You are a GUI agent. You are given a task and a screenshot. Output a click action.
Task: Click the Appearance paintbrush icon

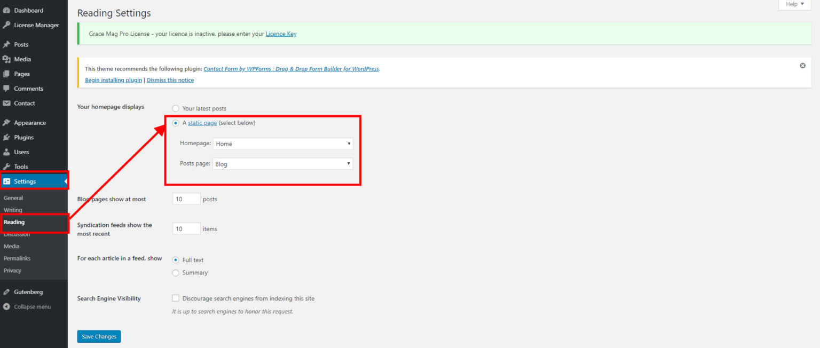6,123
